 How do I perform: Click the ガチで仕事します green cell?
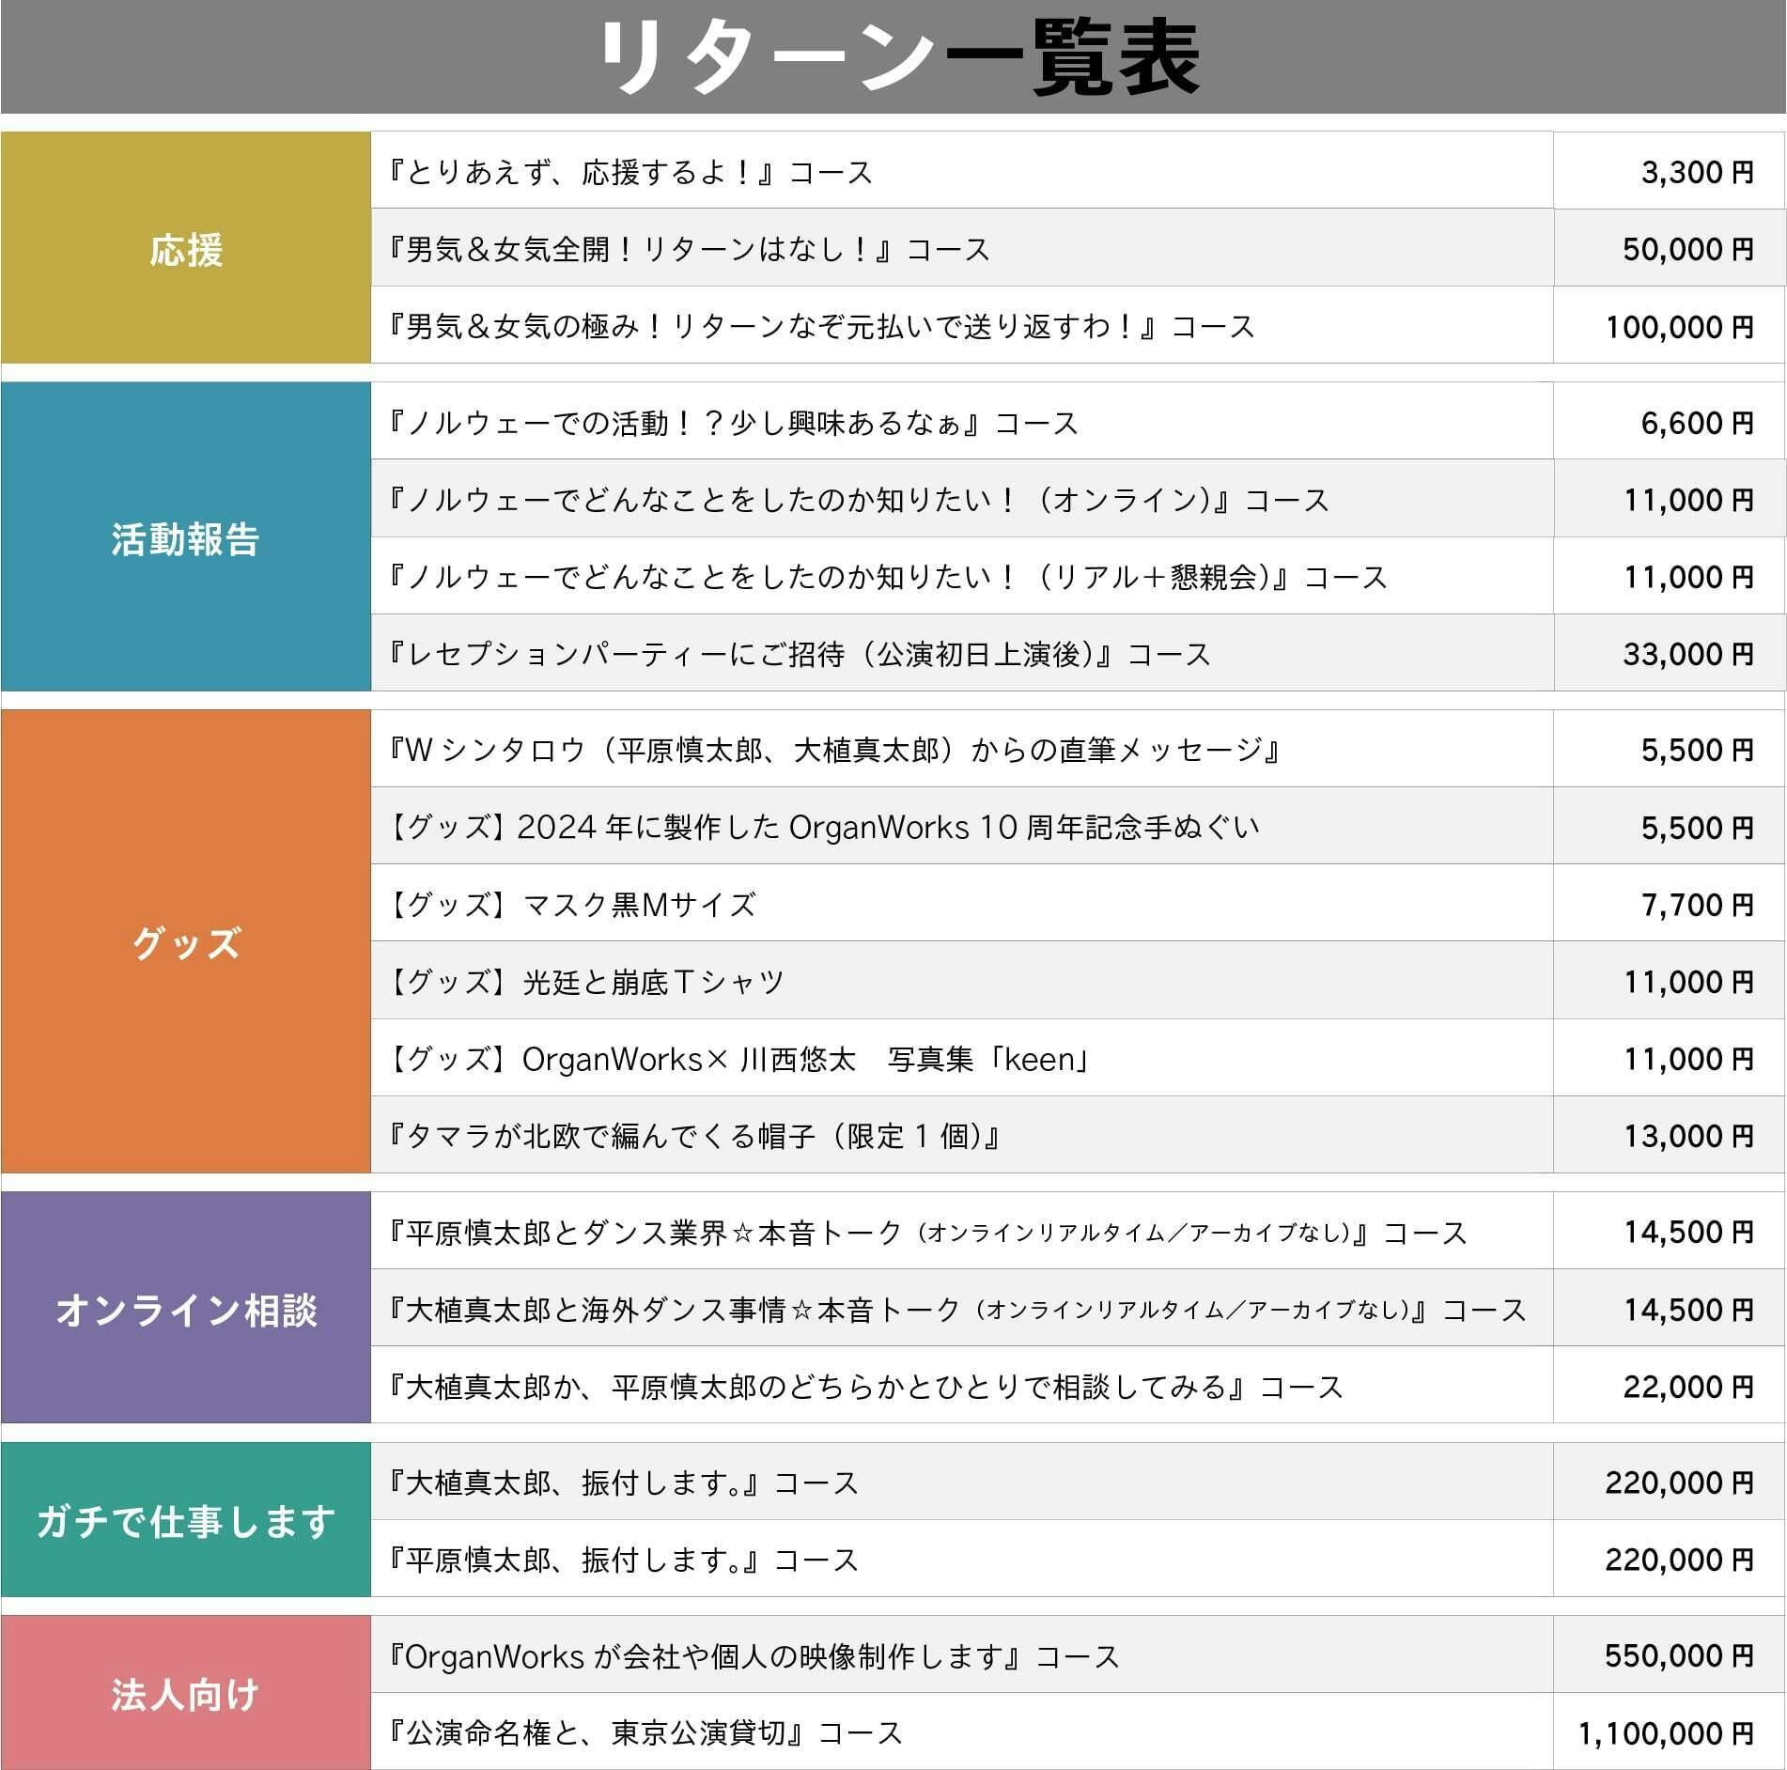[186, 1520]
